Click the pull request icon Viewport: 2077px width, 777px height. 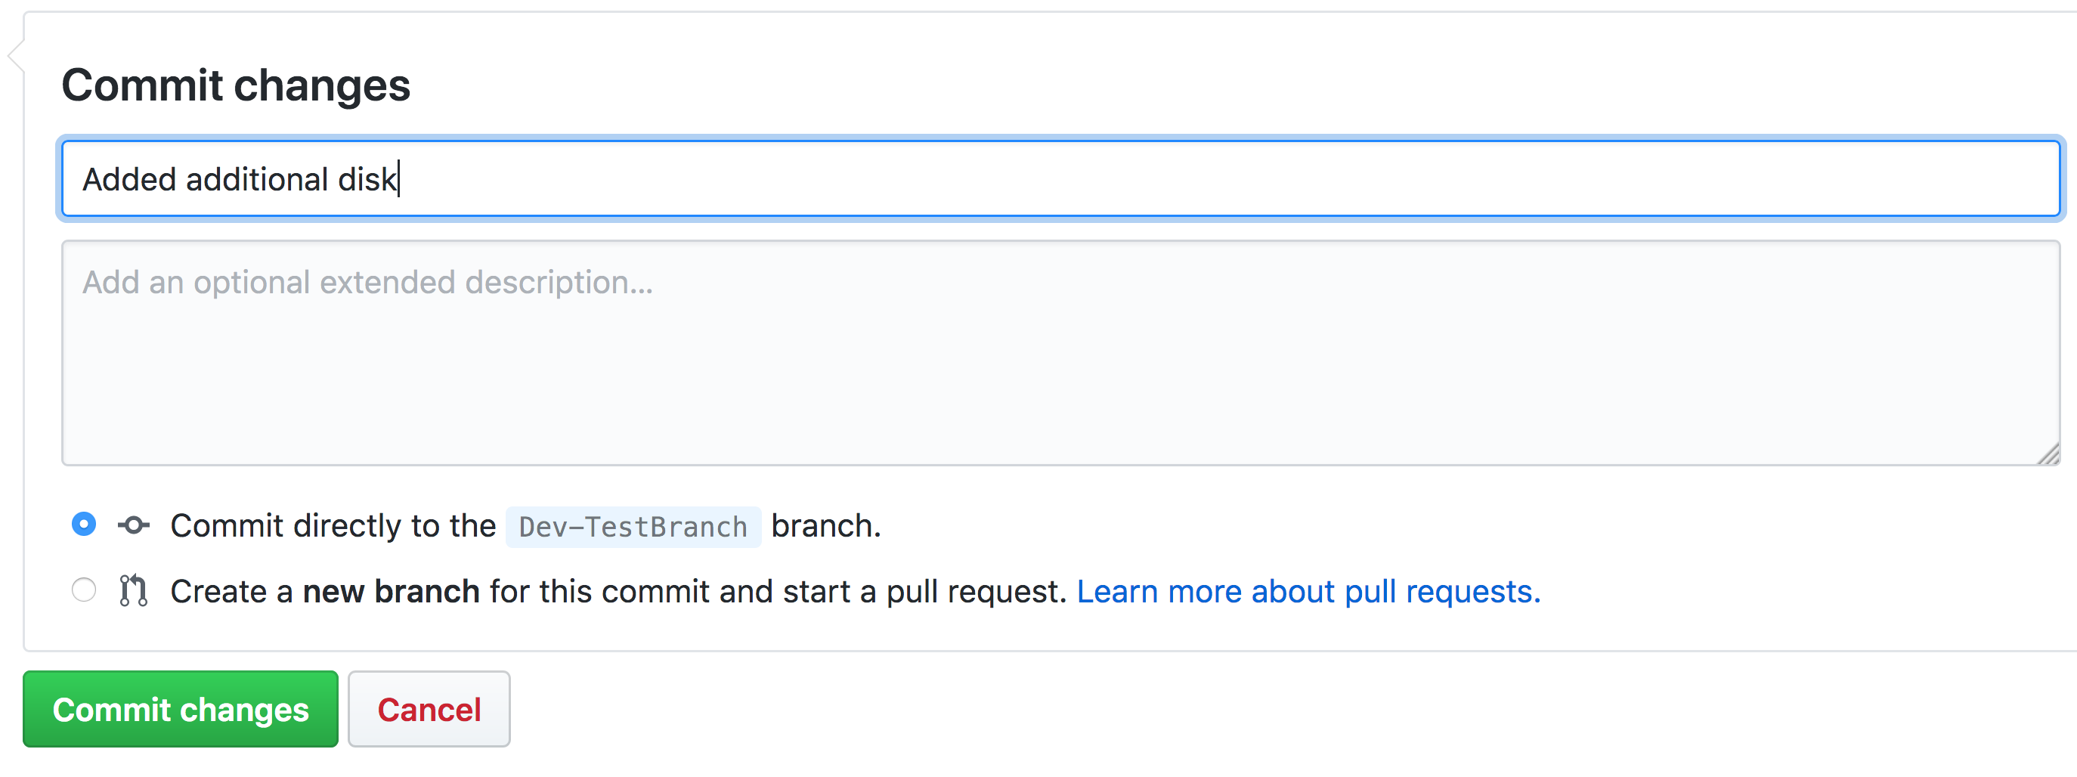coord(133,591)
